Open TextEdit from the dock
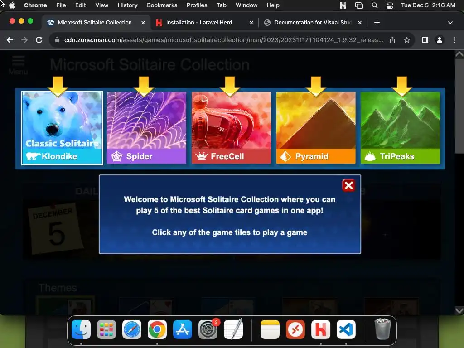Screen dimensions: 464x348 coord(233,329)
